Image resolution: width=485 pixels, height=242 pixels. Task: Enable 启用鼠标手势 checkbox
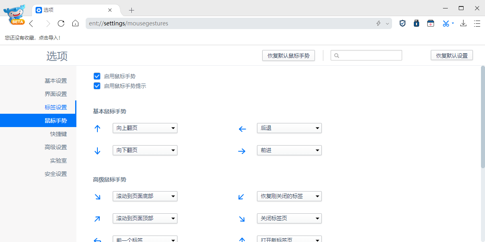tap(97, 76)
